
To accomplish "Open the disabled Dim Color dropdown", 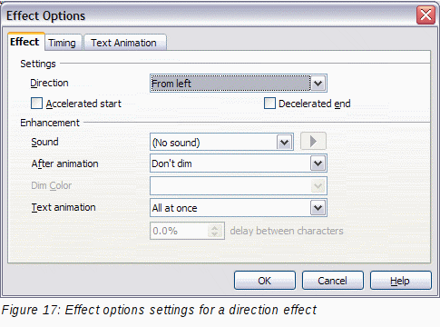I will click(x=318, y=185).
